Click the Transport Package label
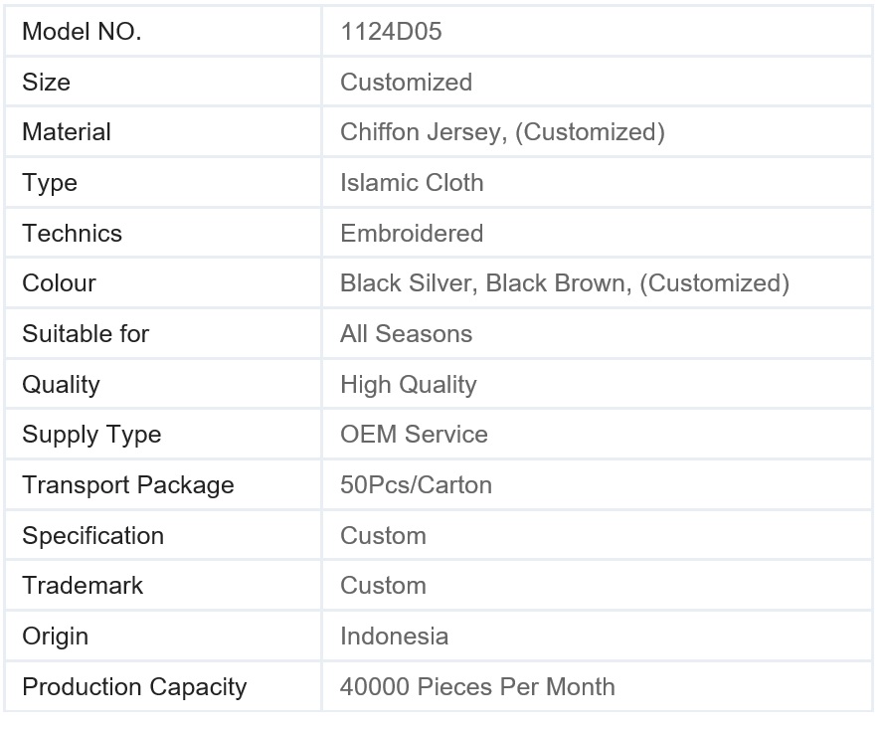Viewport: 880px width, 730px height. coord(128,485)
